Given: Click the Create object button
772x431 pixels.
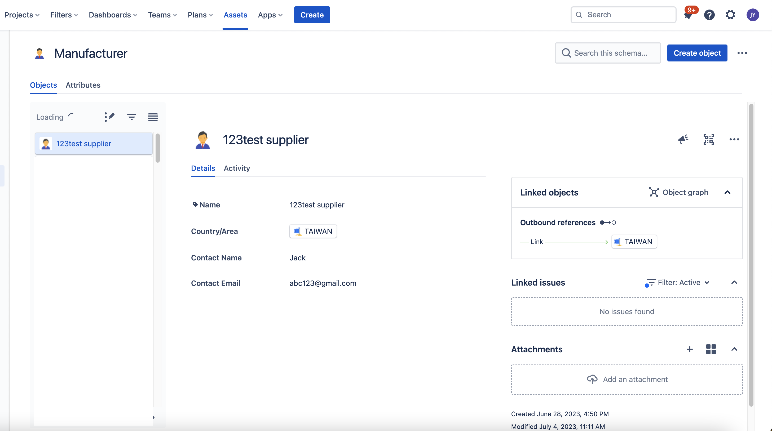Looking at the screenshot, I should click(697, 53).
